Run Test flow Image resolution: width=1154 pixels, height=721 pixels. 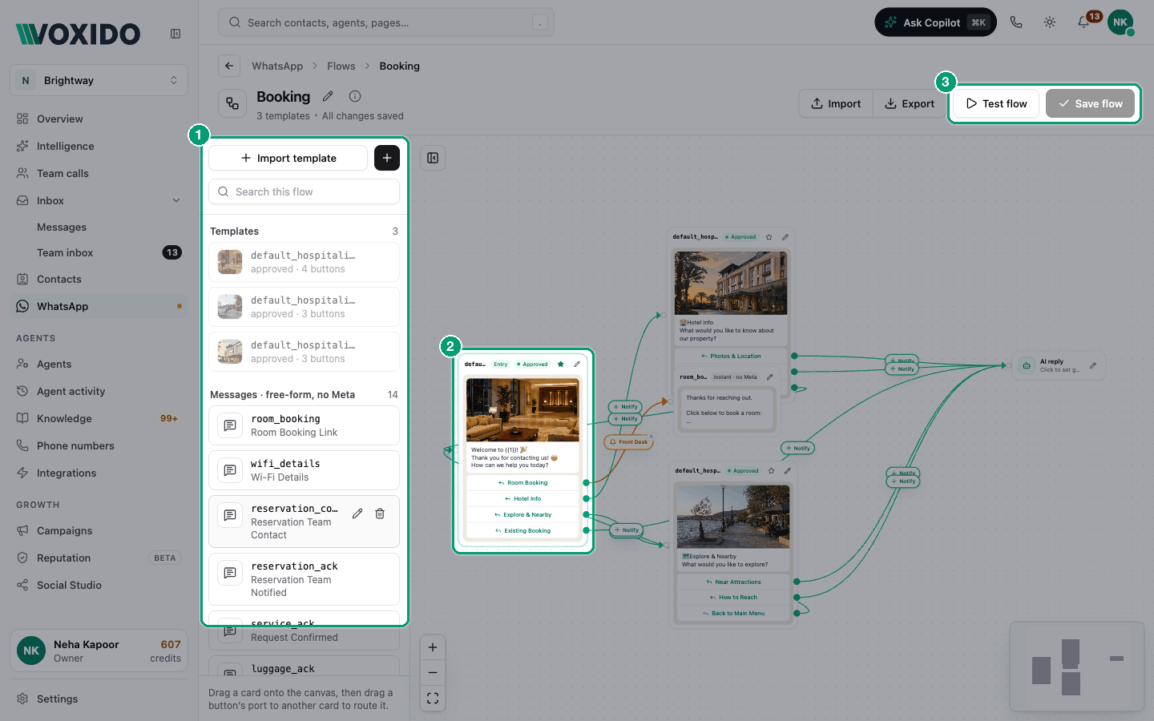point(996,103)
